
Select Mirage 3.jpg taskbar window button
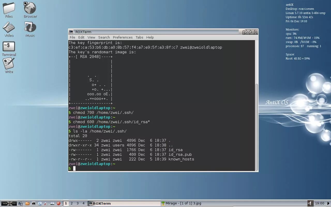(197, 203)
